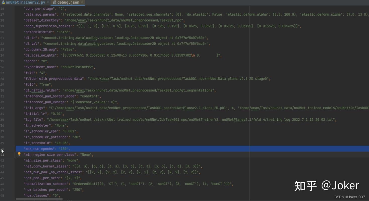Click the "min_region_size_per_class" key
This screenshot has height=201, width=369.
click(x=50, y=155)
